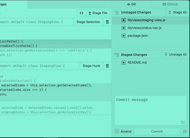The width and height of the screenshot is (190, 138).
Task: Discard hunk with the lower trash icon
Action: (107, 66)
